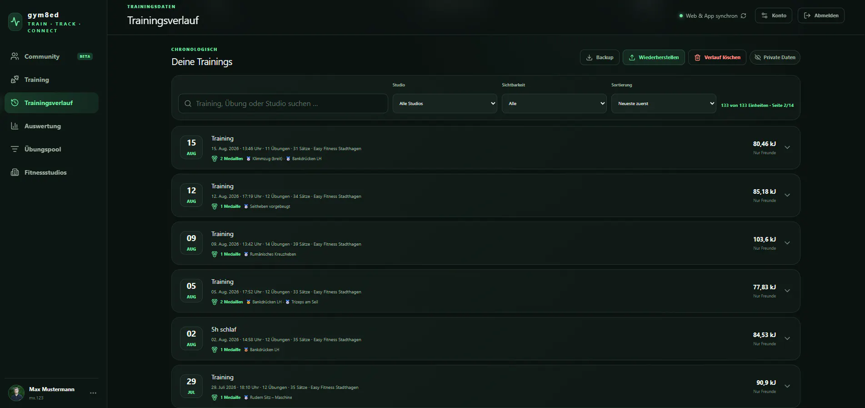Open Übungspool in the sidebar
This screenshot has width=865, height=408.
coord(51,149)
